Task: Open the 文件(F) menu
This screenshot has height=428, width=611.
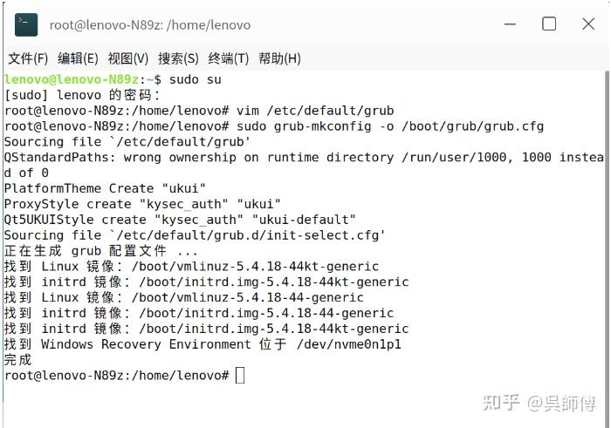Action: (x=28, y=58)
